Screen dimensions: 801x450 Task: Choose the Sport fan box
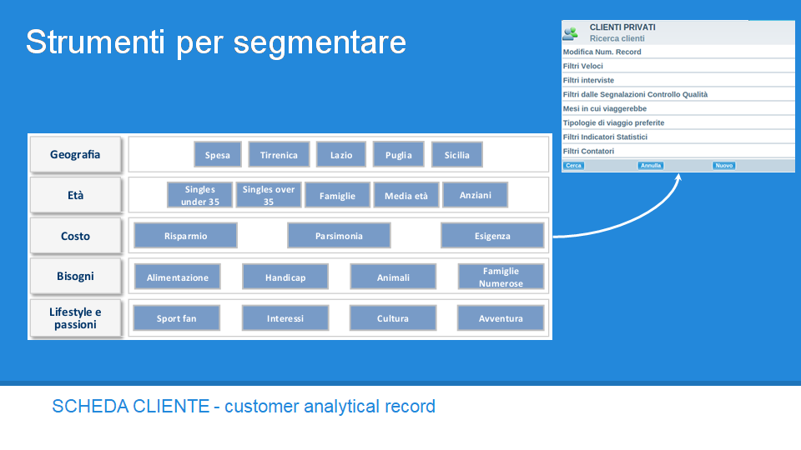(x=177, y=317)
